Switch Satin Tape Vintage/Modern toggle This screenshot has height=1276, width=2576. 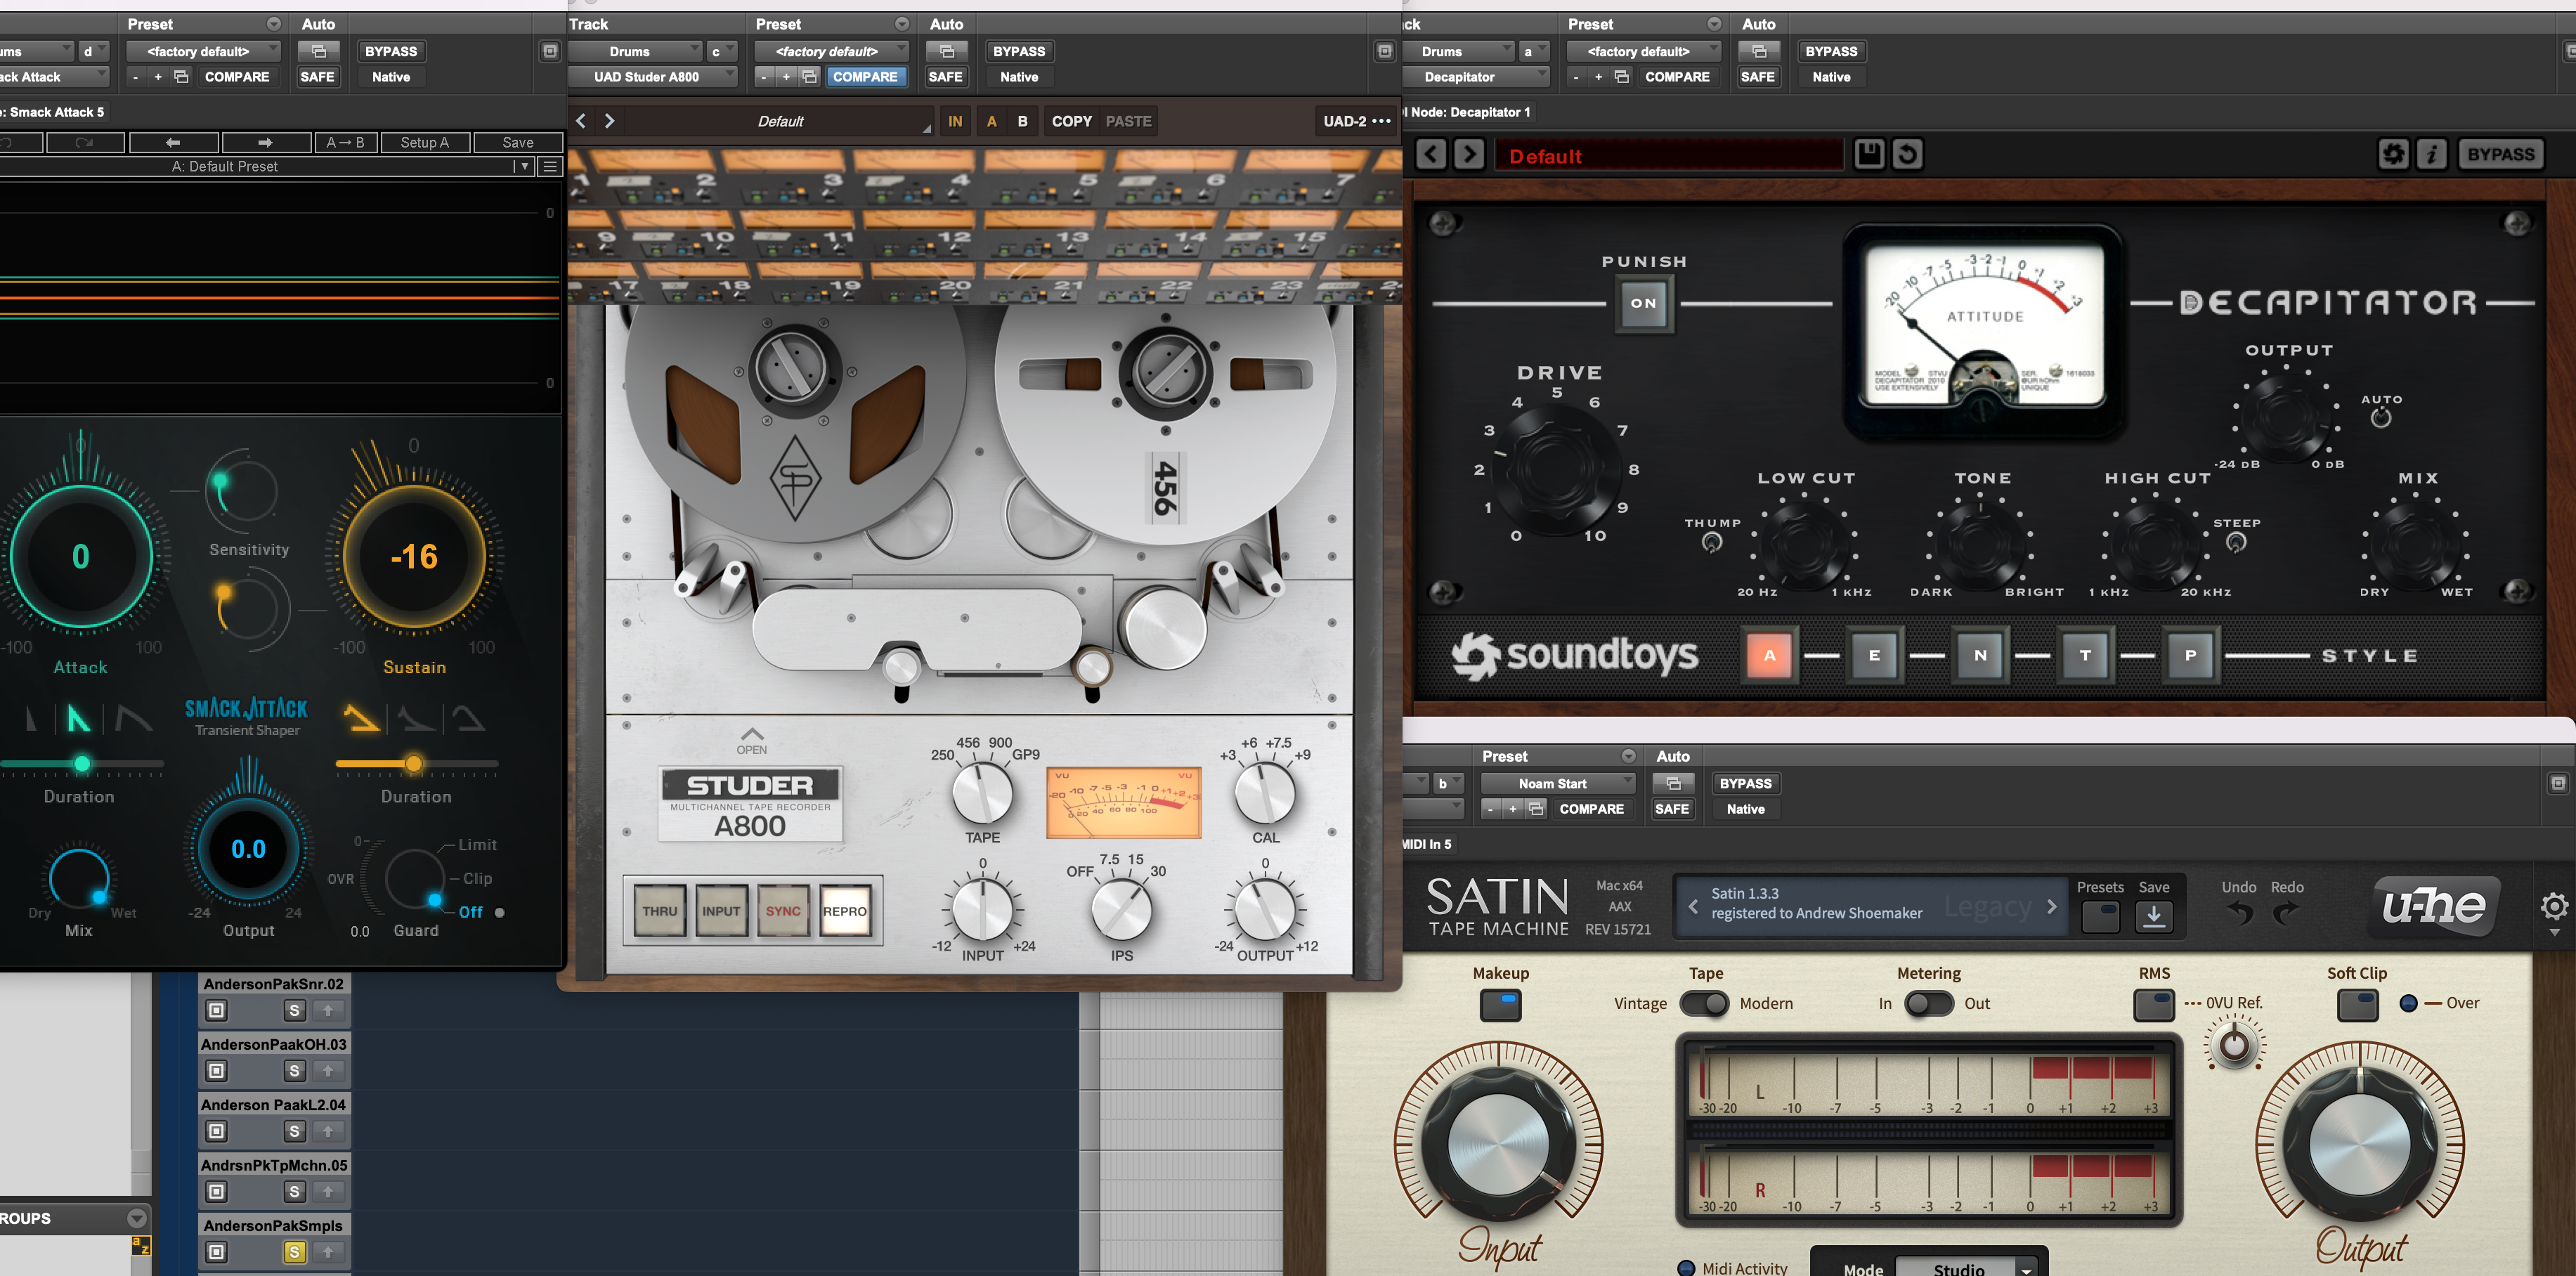point(1703,1003)
